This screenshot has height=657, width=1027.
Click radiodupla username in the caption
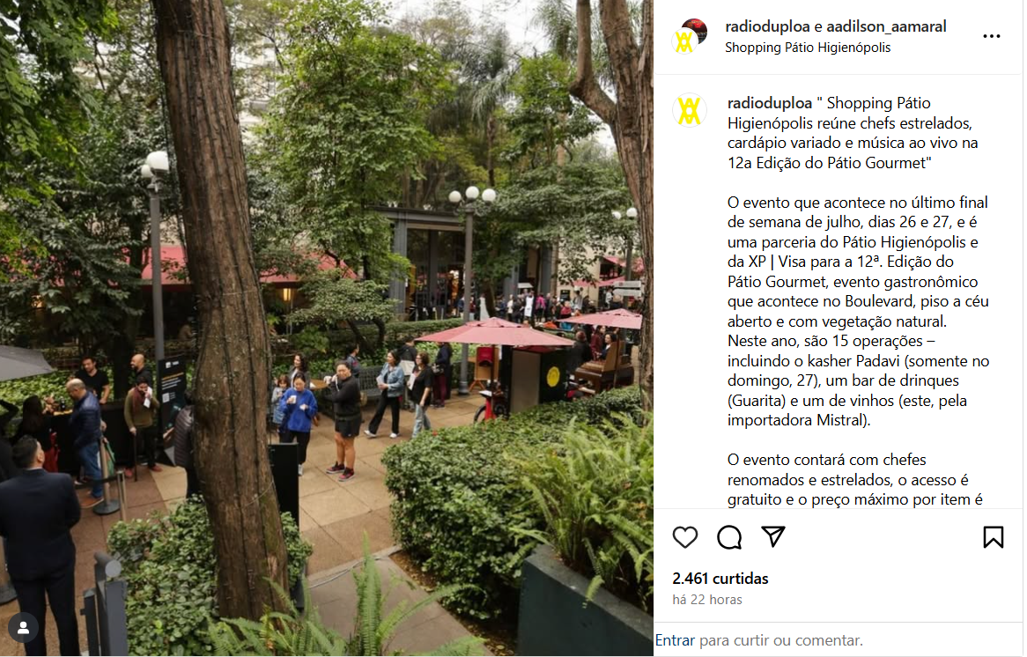770,103
